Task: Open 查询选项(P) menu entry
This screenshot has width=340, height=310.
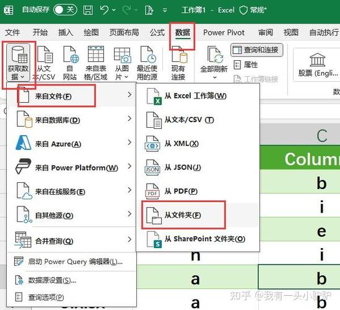Action: point(72,297)
